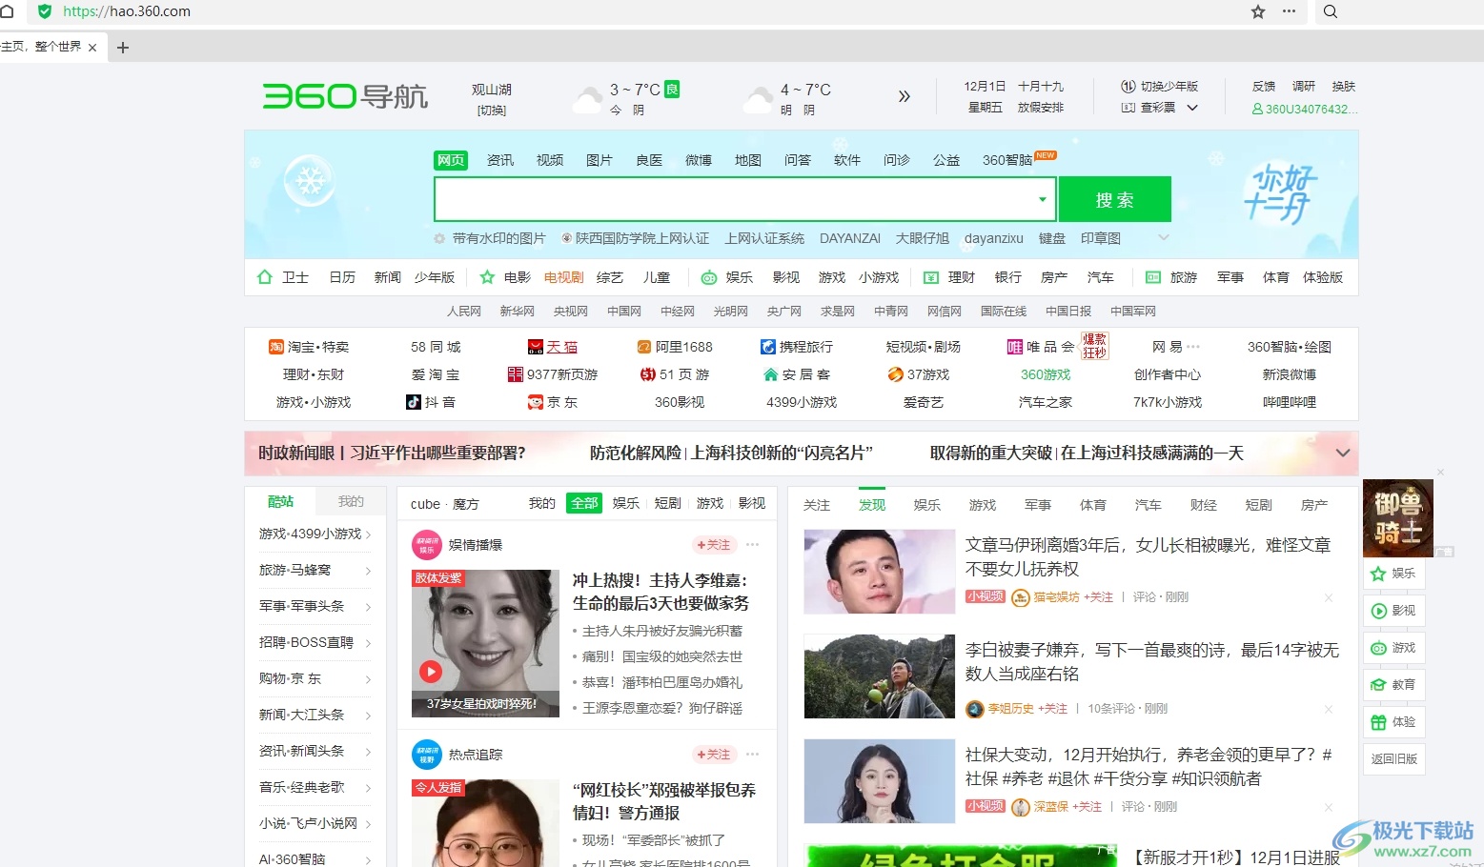Open the 御兽骑士 game ad thumbnail
The image size is (1484, 867).
click(x=1397, y=518)
